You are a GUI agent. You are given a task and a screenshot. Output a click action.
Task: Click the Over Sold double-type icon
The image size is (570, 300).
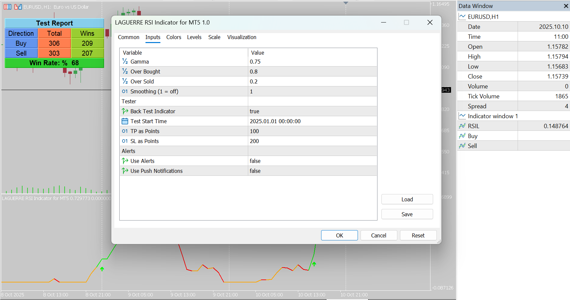125,81
